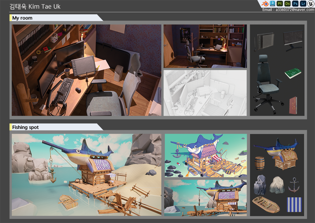
Task: Click the Photoshop Ps icon
Action: coord(295,4)
